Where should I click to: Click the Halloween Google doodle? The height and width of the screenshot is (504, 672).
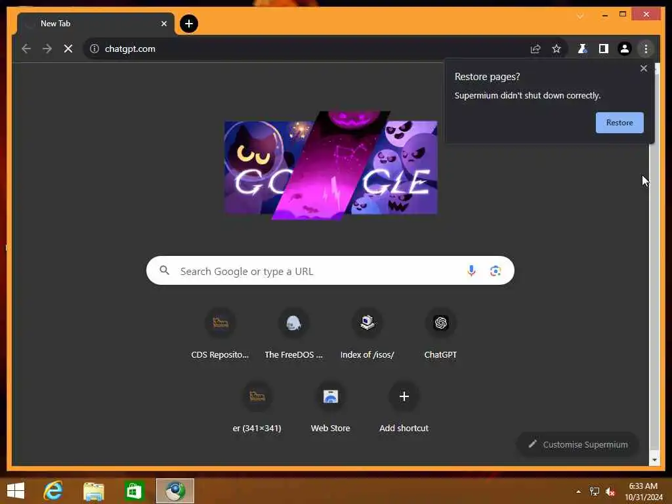(x=331, y=165)
